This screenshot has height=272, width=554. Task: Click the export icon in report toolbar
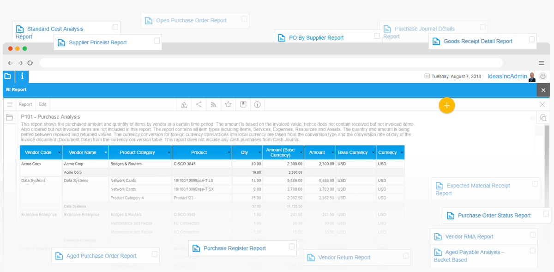[x=184, y=105]
